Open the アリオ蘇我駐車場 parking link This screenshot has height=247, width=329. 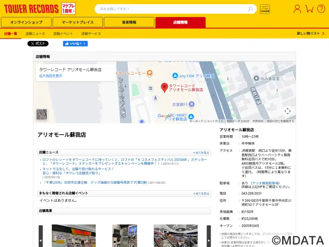265,183
